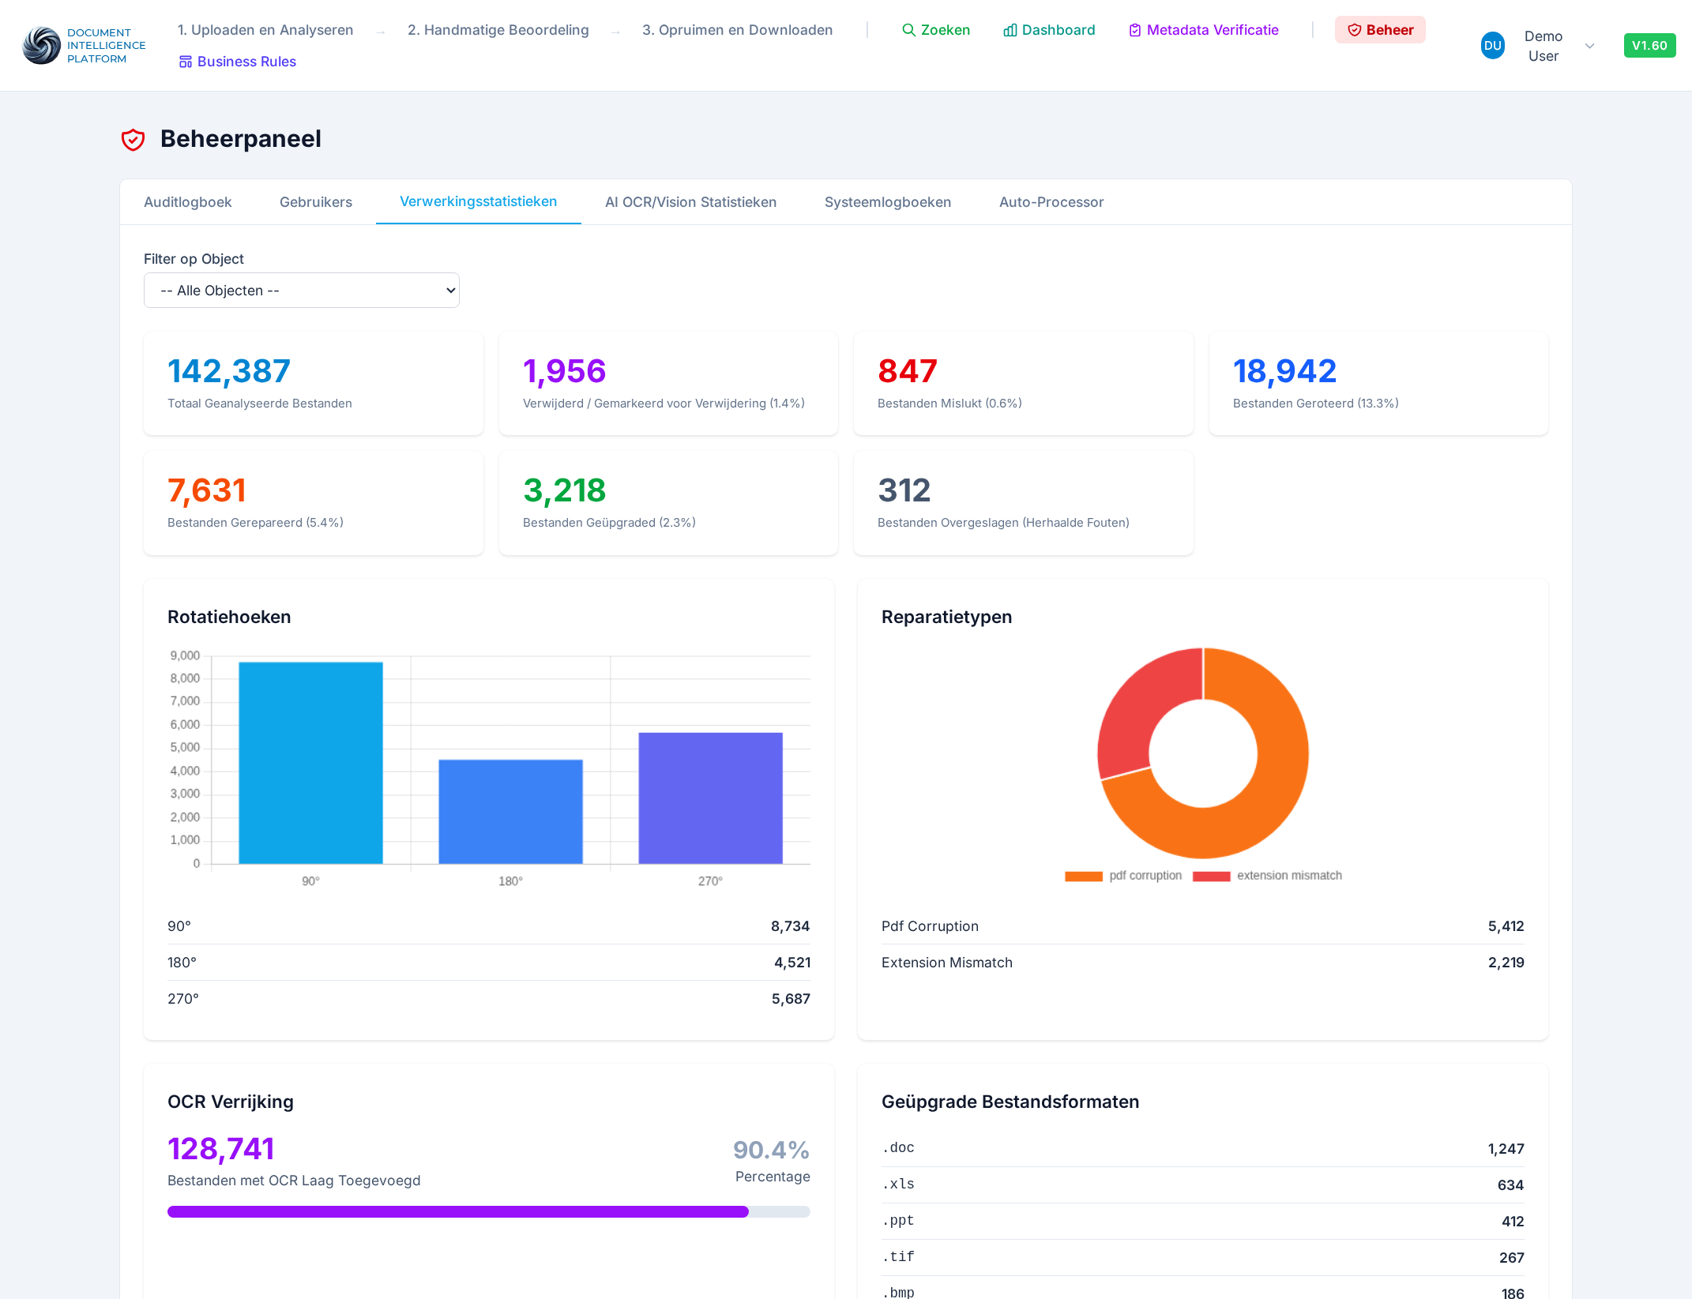
Task: Click the Rotatiehoeken panel heading
Action: 229,618
